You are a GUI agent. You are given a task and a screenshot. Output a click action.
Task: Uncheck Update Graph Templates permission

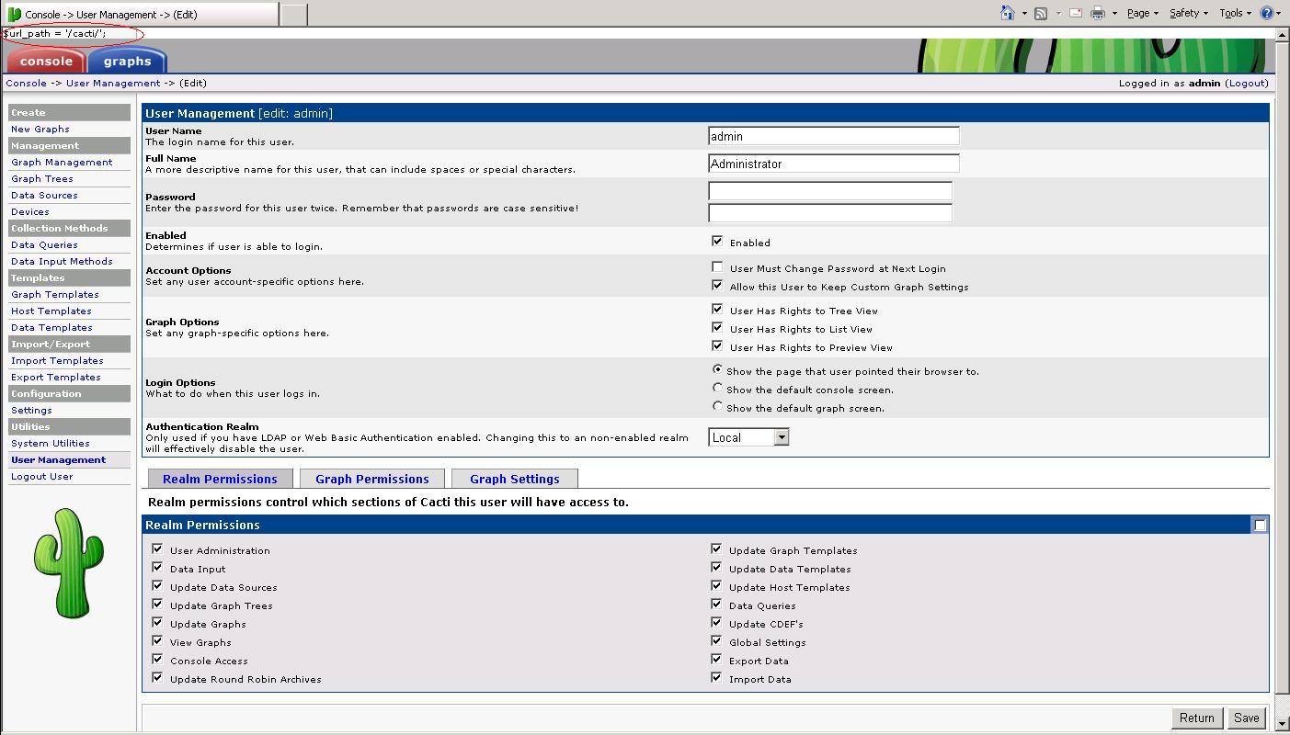[716, 548]
